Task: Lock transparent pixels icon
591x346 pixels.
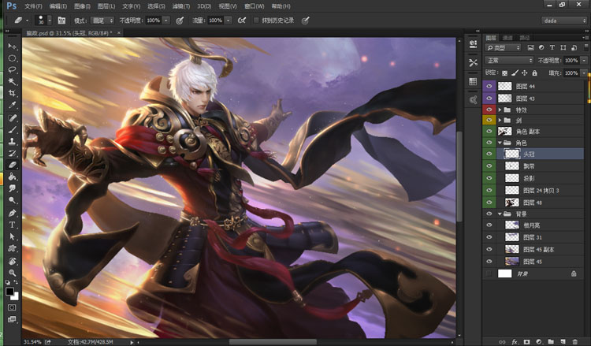Action: click(x=504, y=73)
